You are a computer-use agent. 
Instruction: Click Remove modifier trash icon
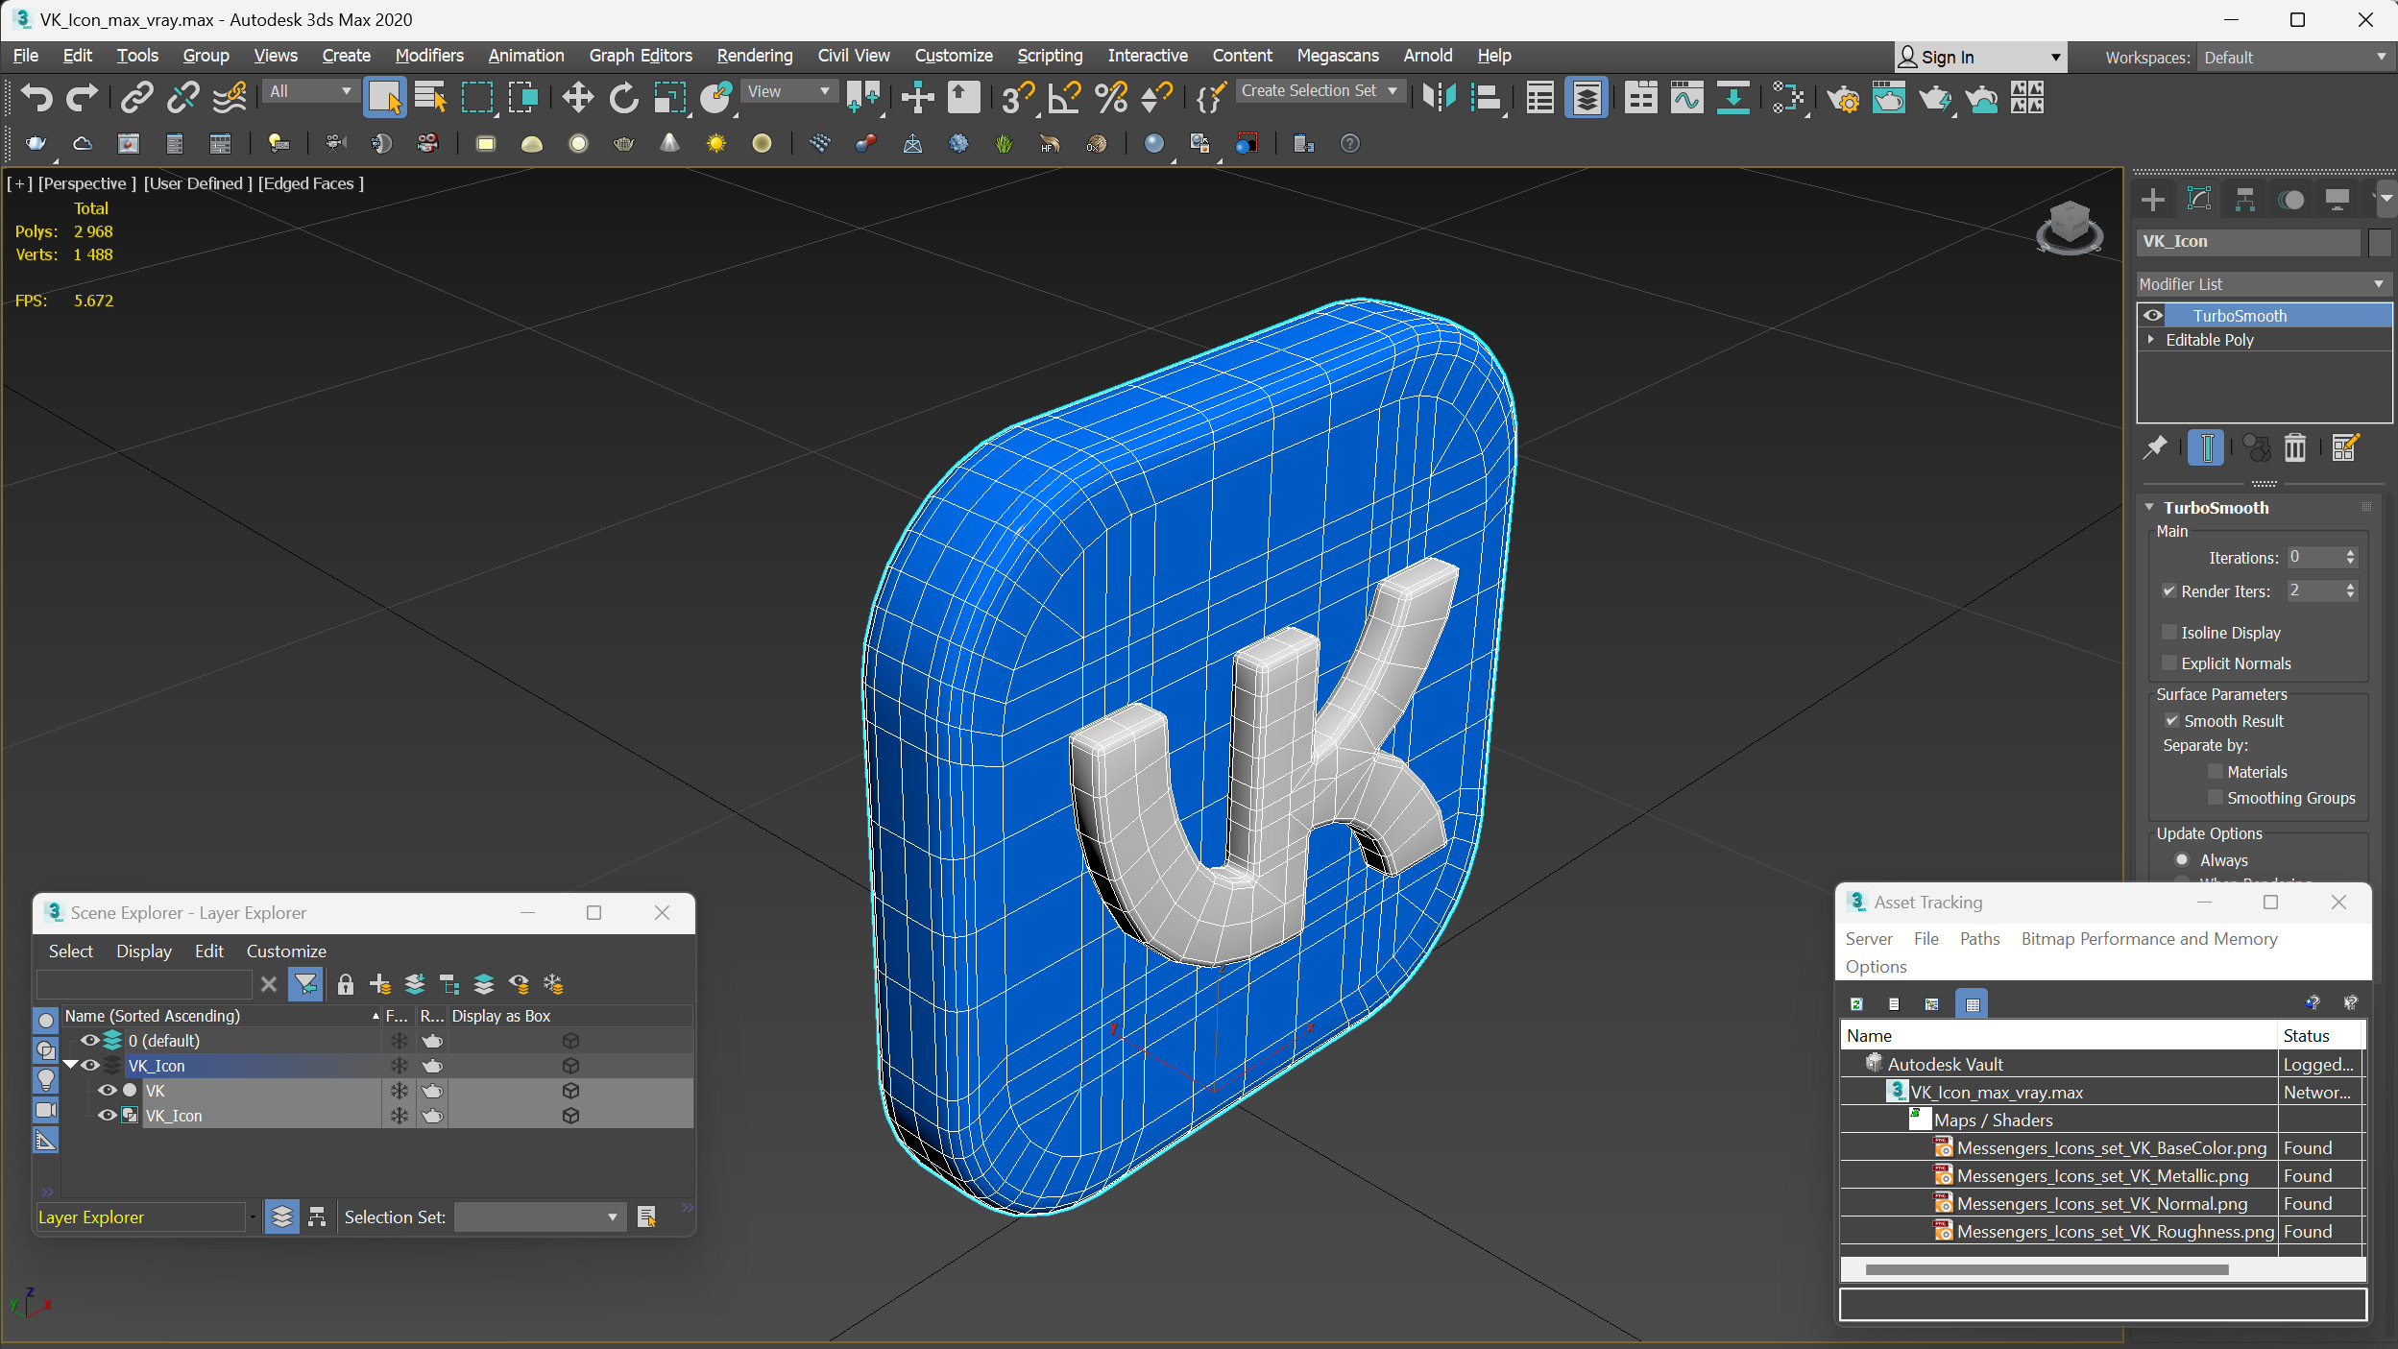pos(2295,447)
